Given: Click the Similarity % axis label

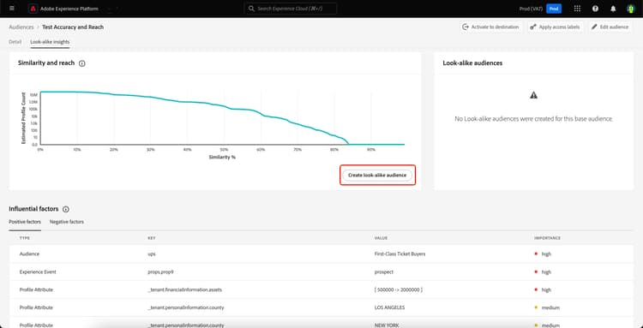Looking at the screenshot, I should coord(222,157).
